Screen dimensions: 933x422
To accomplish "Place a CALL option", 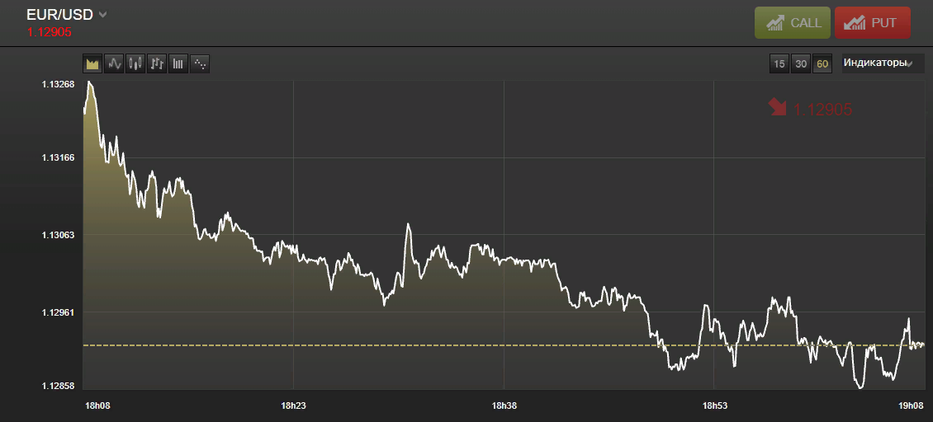I will [793, 22].
